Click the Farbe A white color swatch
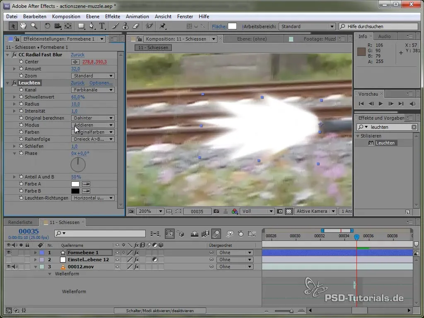Screen dimensions: 424x318 click(x=75, y=184)
